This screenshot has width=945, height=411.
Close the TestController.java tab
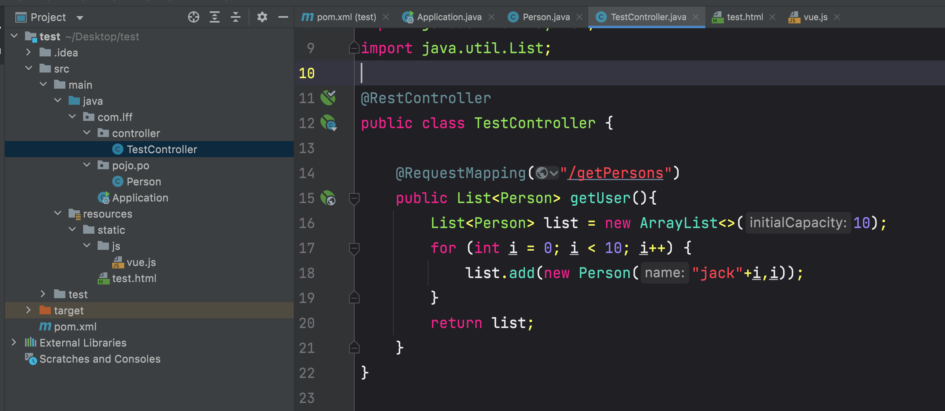[696, 17]
